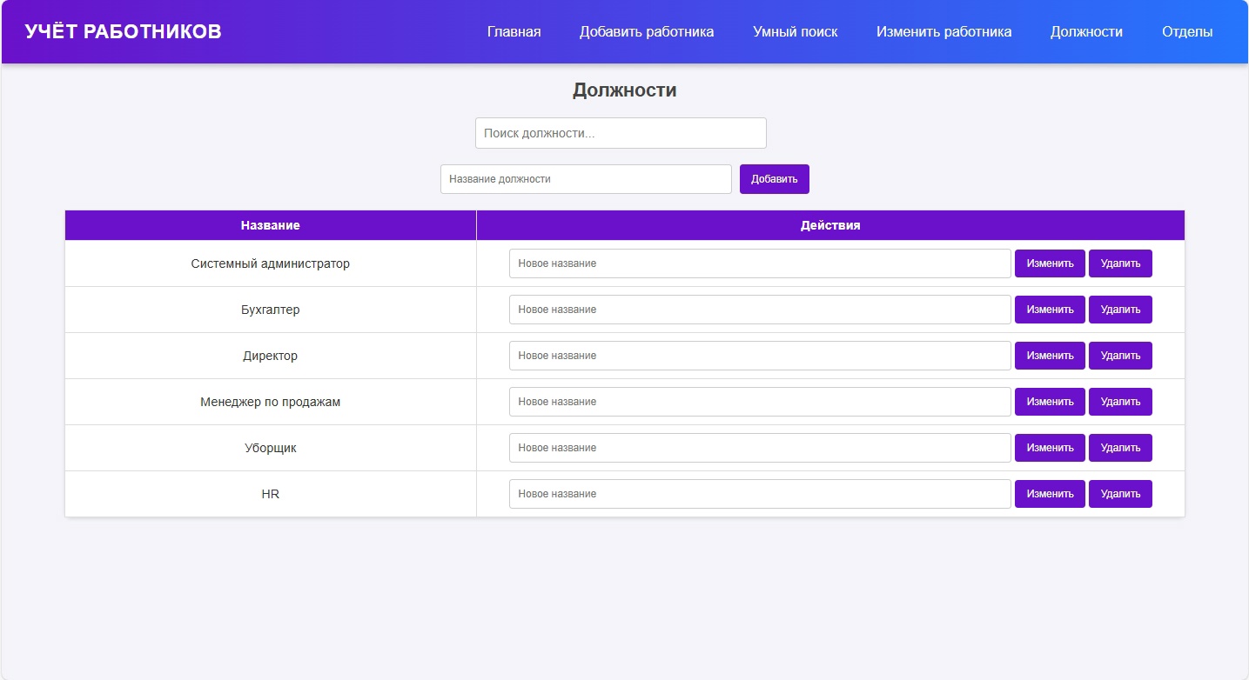Click Изменить in the Бухгалтер row

point(1050,310)
